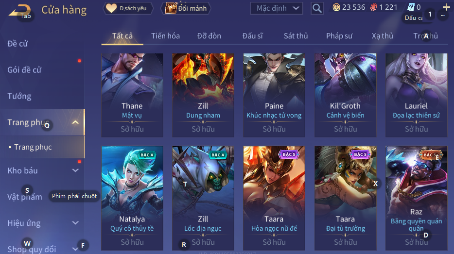Open the Mặc định sort dropdown
454x254 pixels.
[276, 8]
